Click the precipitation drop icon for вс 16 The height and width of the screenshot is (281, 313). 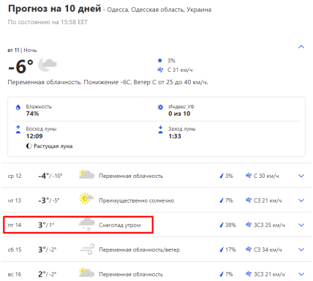[222, 274]
